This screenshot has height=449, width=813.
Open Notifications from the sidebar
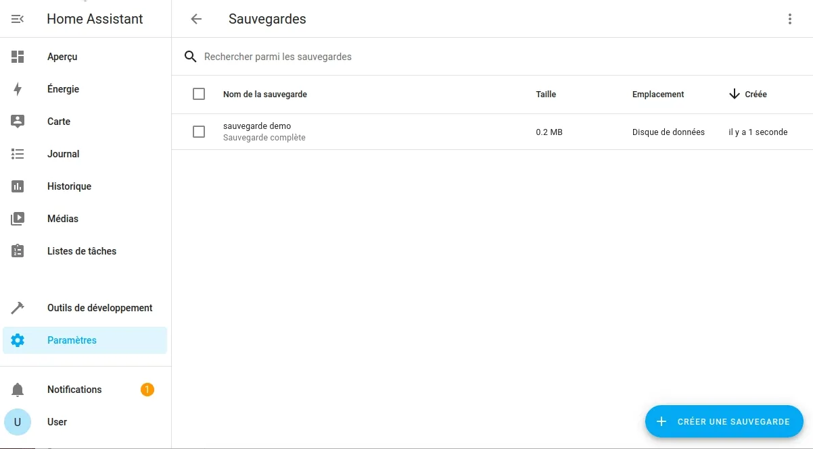(x=74, y=389)
